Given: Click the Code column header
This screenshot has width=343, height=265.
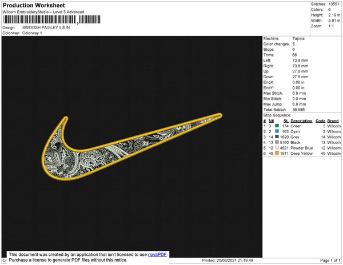Looking at the screenshot, I should tap(320, 121).
